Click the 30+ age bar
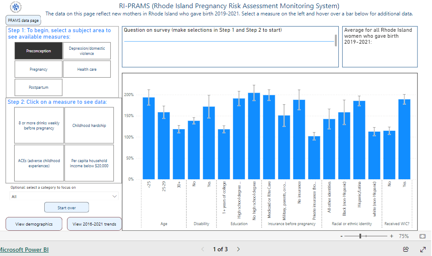 [179, 154]
